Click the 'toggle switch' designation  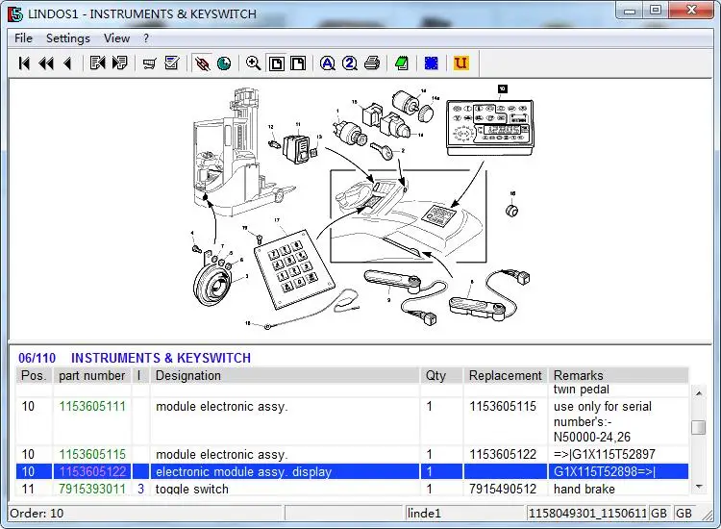(191, 489)
